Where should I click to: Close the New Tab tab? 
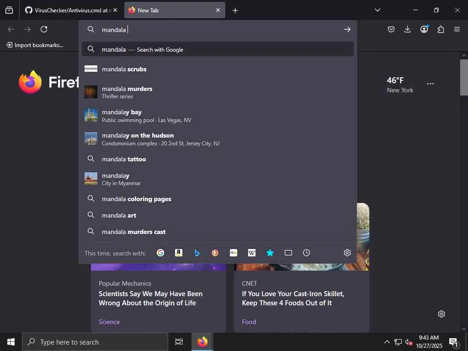[x=218, y=10]
